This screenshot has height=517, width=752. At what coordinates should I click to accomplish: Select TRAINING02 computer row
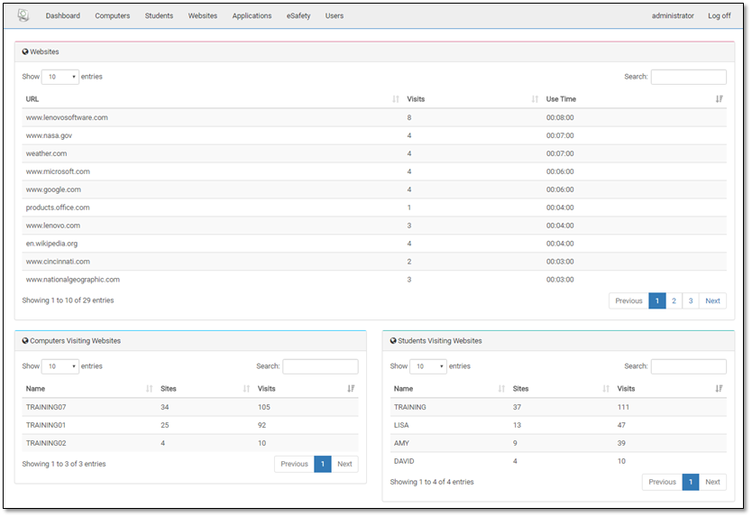point(190,443)
